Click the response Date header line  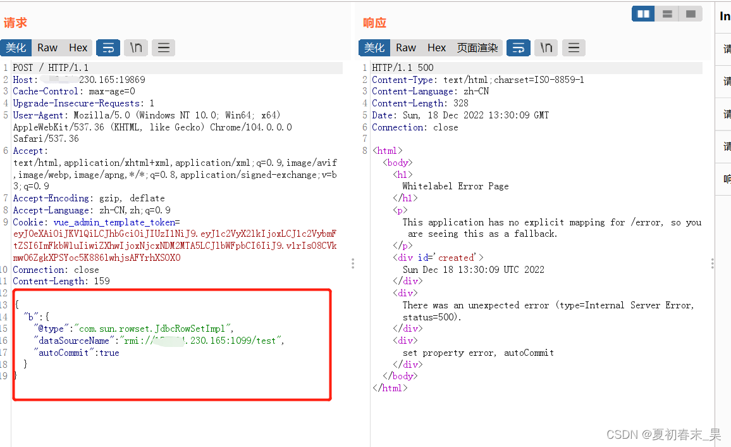tap(460, 115)
